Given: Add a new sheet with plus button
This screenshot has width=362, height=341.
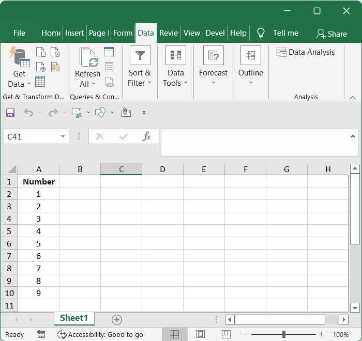Looking at the screenshot, I should click(x=117, y=320).
